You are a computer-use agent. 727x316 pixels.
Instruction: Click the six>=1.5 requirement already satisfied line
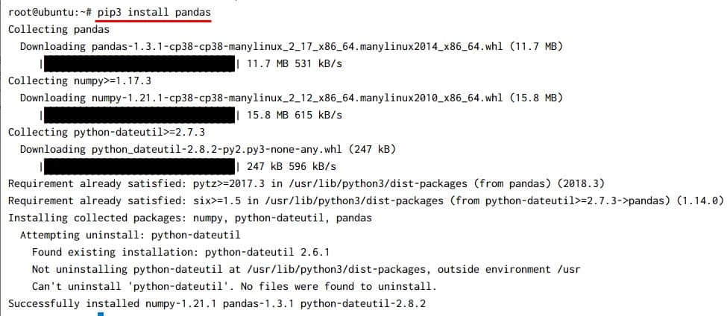(365, 200)
